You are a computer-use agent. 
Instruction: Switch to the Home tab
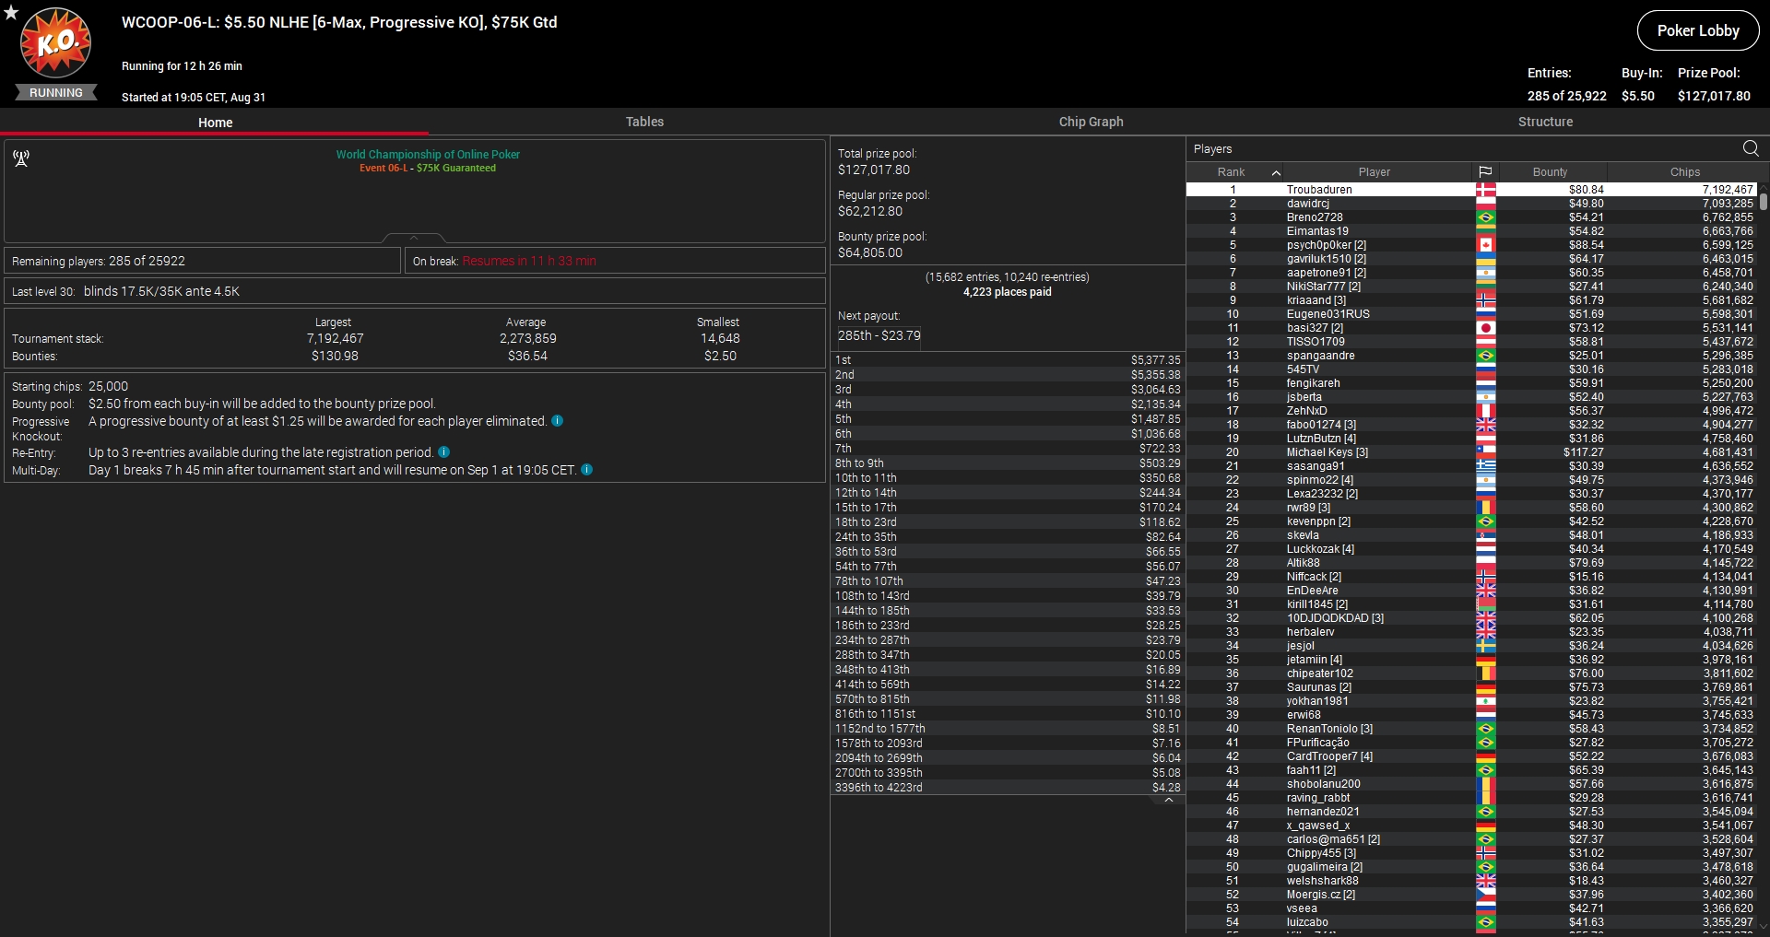[215, 122]
